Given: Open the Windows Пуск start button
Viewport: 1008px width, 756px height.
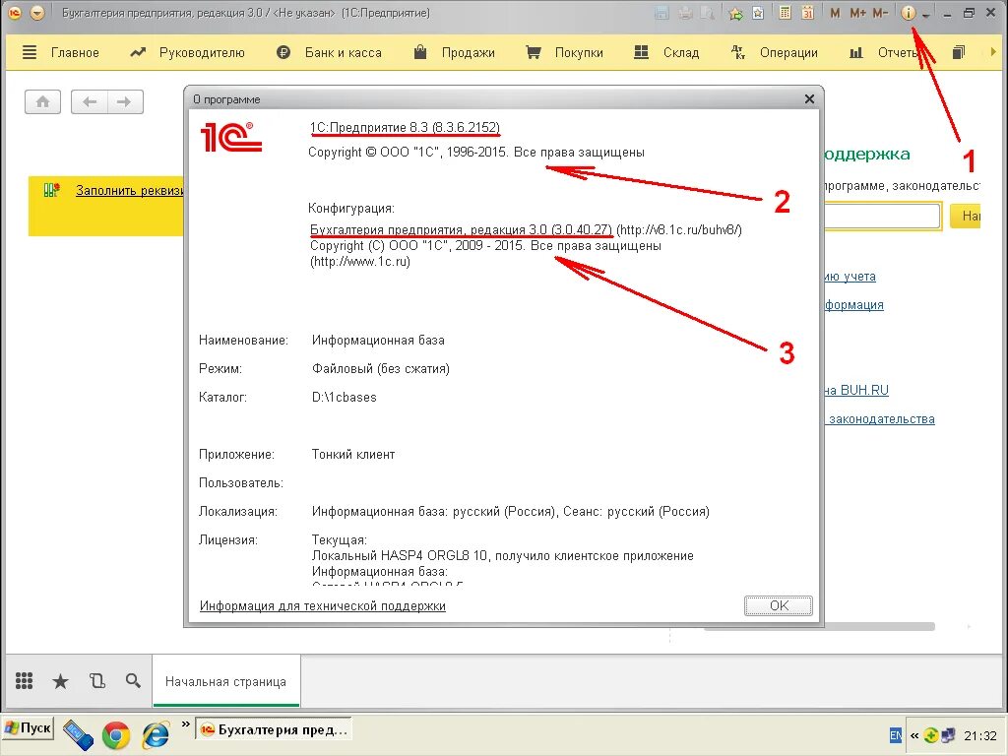Looking at the screenshot, I should 28,728.
